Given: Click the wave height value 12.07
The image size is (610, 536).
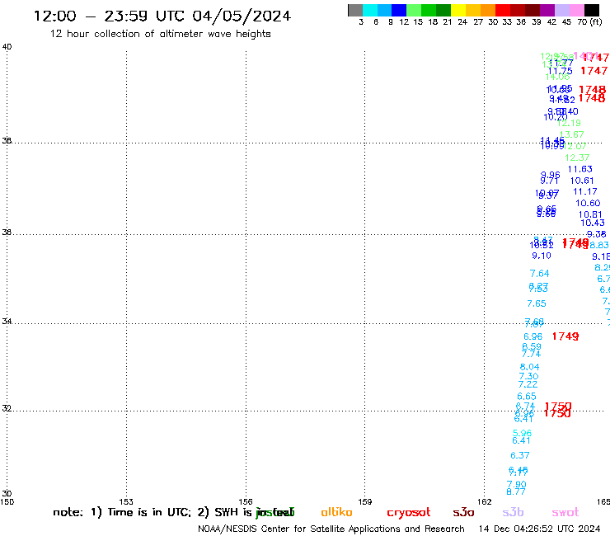Looking at the screenshot, I should (x=575, y=146).
